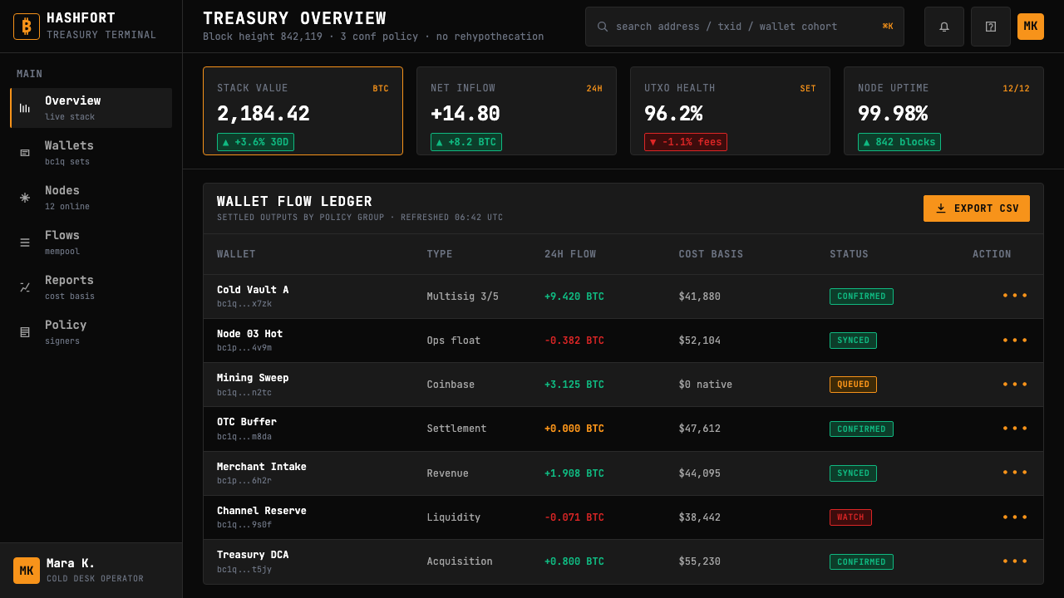Select the Net Inflow card
The width and height of the screenshot is (1064, 598).
[516, 110]
